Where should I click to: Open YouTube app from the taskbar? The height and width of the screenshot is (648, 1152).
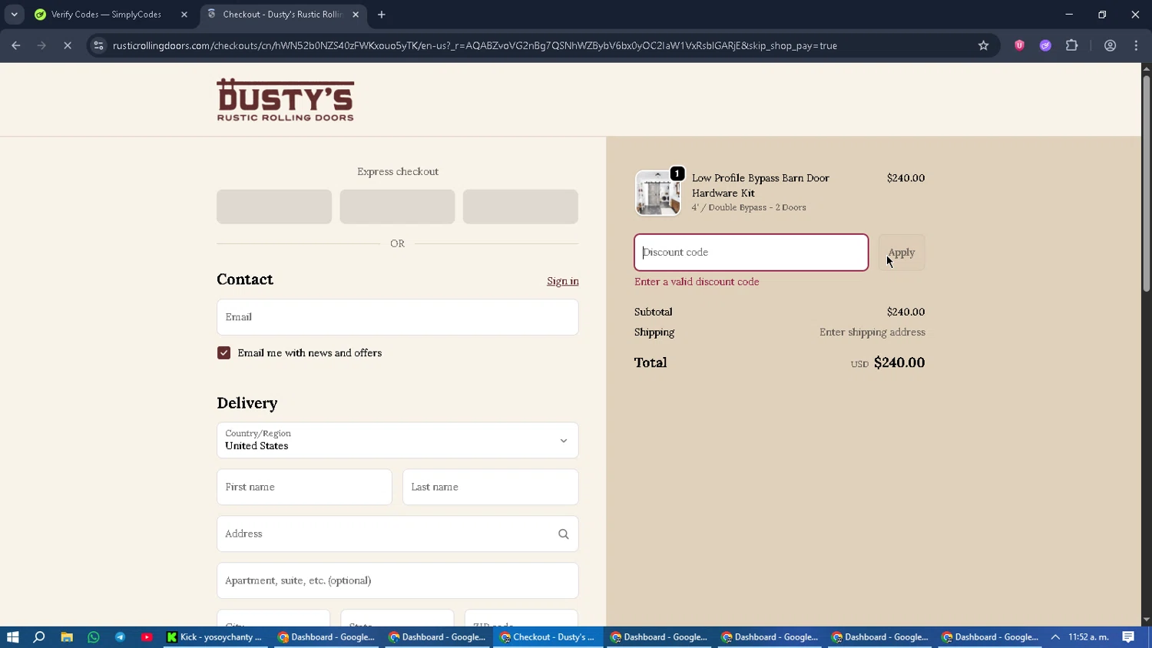click(147, 636)
